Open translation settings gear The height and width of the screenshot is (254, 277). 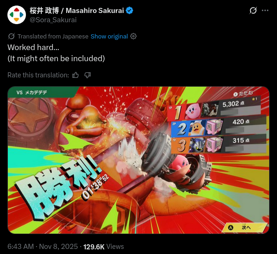tap(133, 36)
